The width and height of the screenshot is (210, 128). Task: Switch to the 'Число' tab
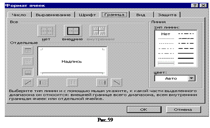click(19, 15)
